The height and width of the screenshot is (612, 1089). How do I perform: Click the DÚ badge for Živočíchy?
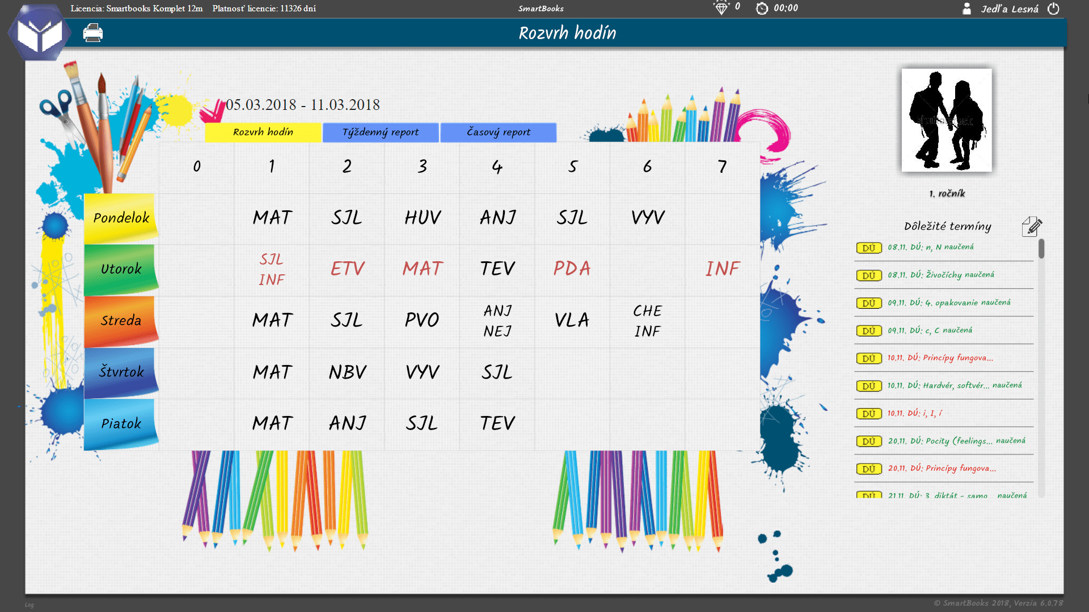868,275
